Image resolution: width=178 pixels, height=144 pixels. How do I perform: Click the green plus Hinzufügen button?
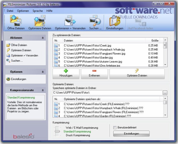(66, 74)
